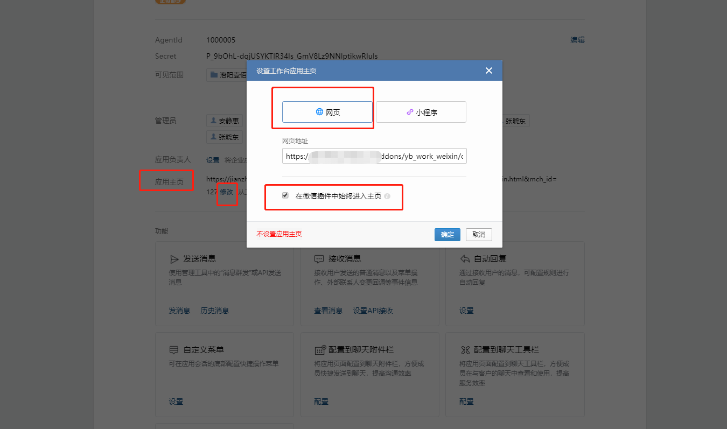Open the 设置API接收 link
The height and width of the screenshot is (429, 727).
click(373, 311)
